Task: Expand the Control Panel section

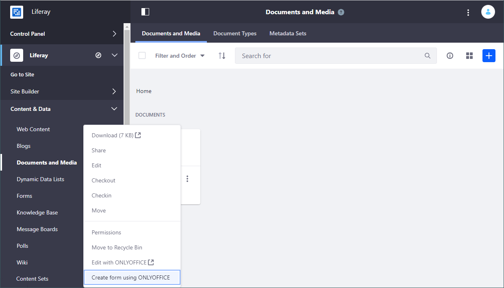Action: [114, 34]
